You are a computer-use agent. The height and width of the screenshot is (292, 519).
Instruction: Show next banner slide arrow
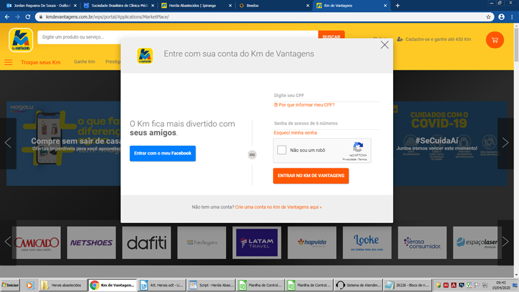tap(505, 142)
